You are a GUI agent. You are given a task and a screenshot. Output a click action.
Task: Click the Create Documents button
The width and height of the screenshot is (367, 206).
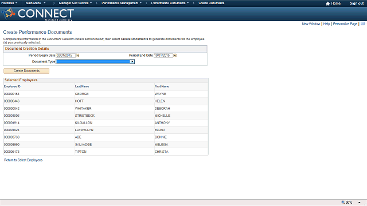pyautogui.click(x=26, y=71)
